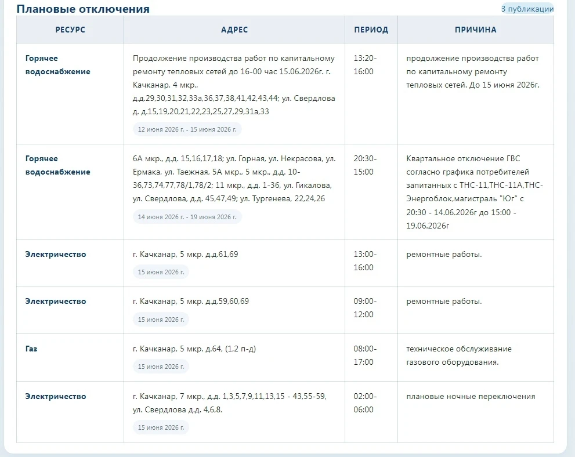Click the address starting "г. Качканар, 7 мкр., д.д. 1,3,5,7,9"
Image resolution: width=575 pixels, height=457 pixels.
click(230, 402)
